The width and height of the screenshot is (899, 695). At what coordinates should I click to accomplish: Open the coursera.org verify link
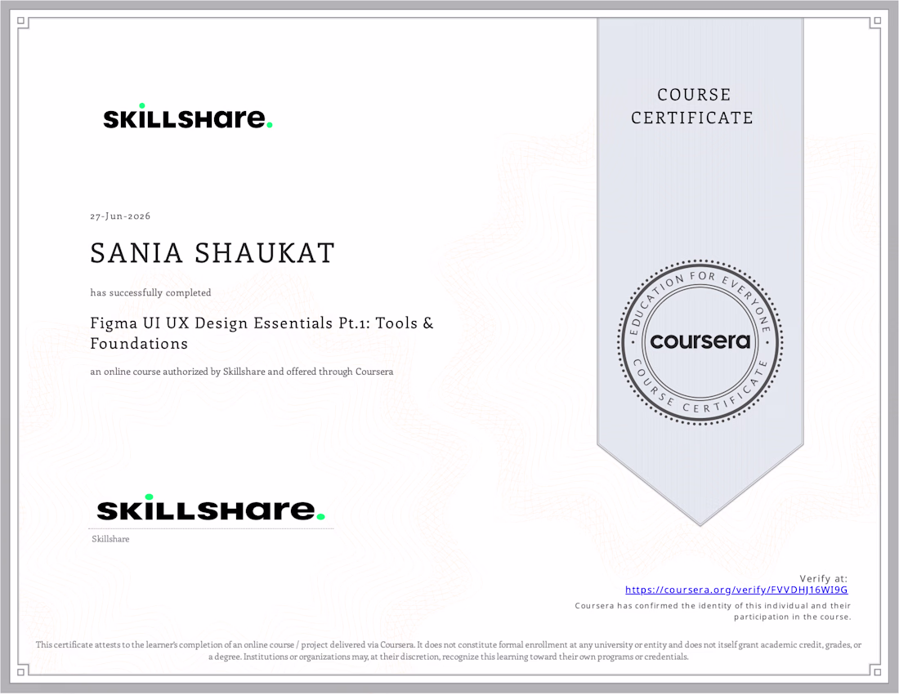pos(736,590)
